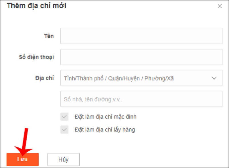Open the Tỉnh/Thành phố / Quận/Huyện / Phường/Xã dropdown
The image size is (229, 168).
pyautogui.click(x=141, y=78)
